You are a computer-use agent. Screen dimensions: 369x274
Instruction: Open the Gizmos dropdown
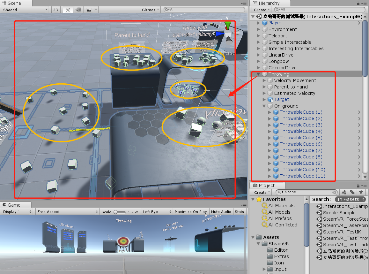coord(150,10)
